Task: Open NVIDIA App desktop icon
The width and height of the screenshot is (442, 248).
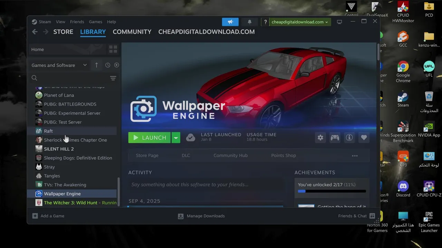Action: coord(429,129)
